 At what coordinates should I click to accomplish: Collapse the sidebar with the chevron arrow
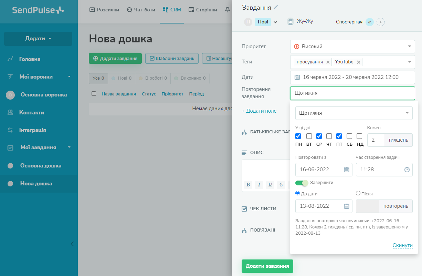click(72, 244)
